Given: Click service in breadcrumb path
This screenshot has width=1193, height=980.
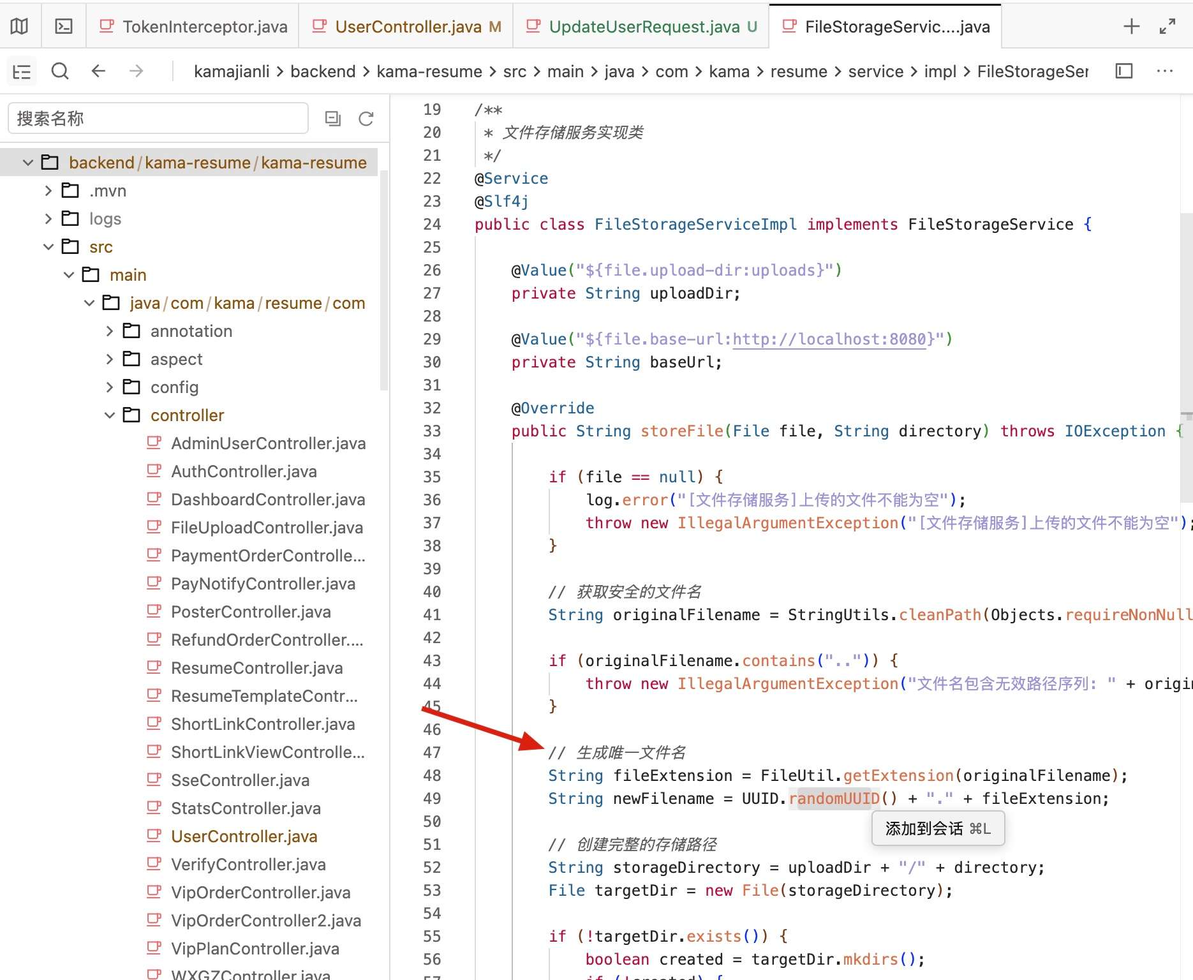Looking at the screenshot, I should (x=876, y=71).
